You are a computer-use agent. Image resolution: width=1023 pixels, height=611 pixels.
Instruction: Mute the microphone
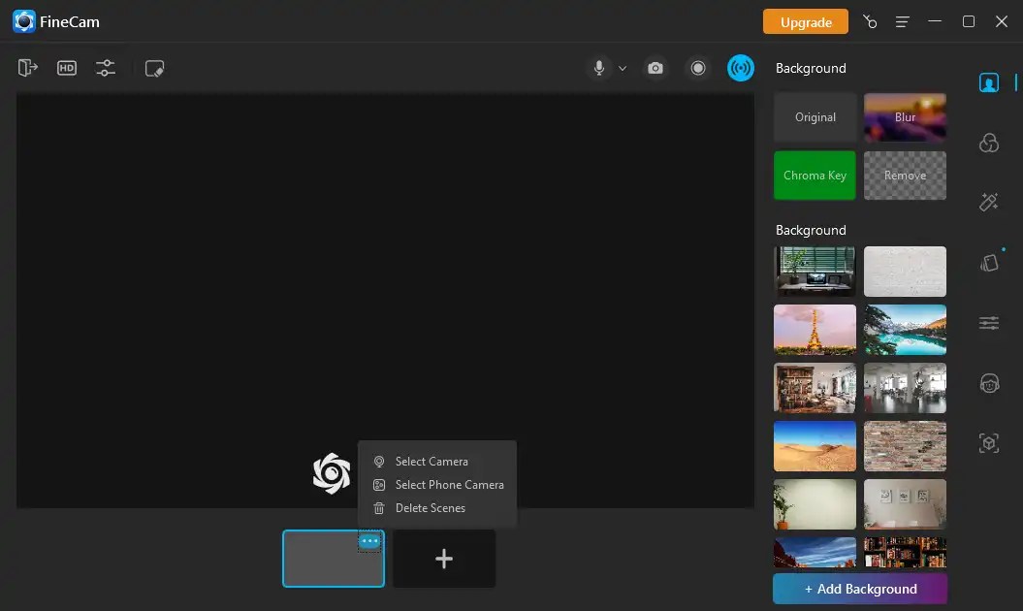597,68
